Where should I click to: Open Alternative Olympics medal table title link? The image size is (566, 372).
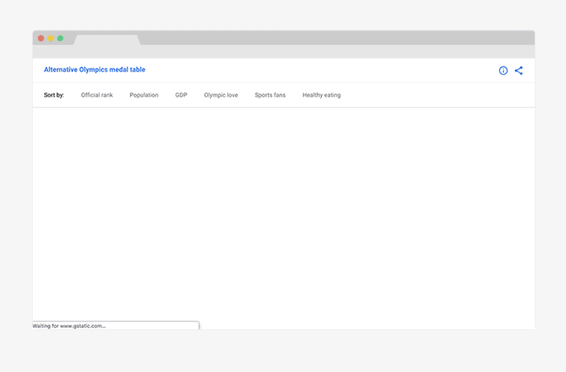click(94, 70)
